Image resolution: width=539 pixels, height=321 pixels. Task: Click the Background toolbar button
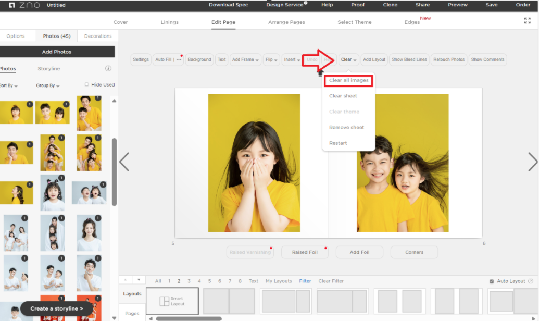click(199, 59)
